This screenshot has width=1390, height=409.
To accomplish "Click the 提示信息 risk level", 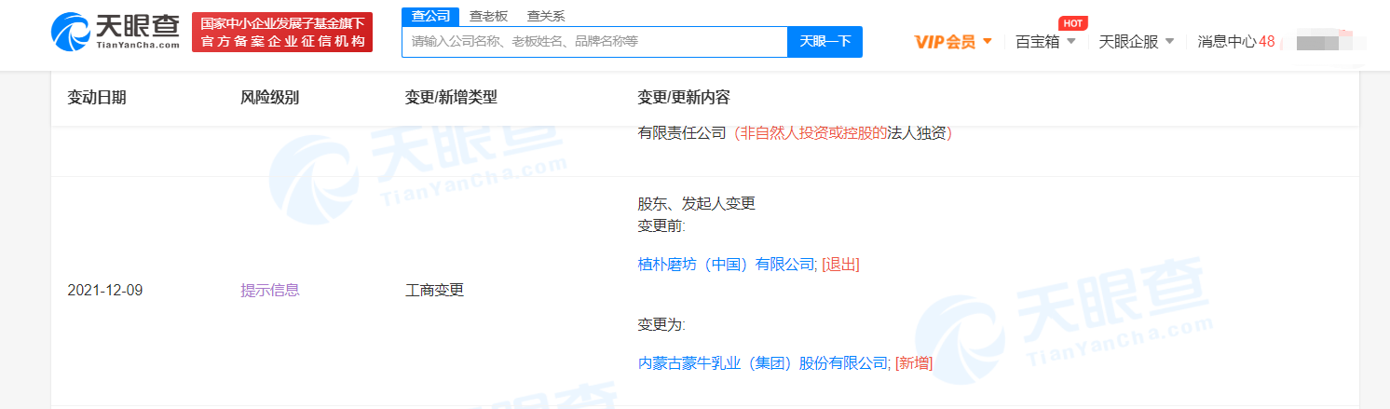I will point(270,291).
